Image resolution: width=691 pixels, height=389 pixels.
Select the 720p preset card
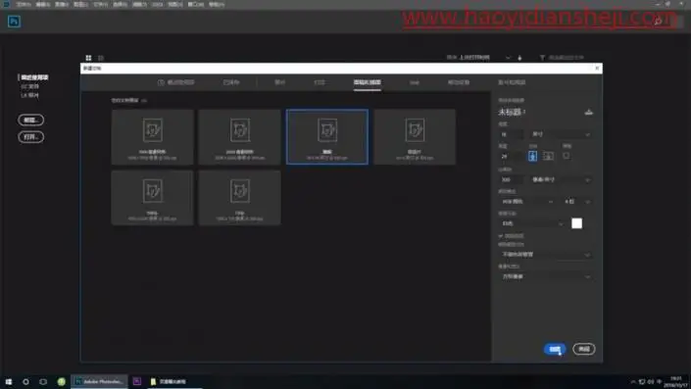(240, 198)
